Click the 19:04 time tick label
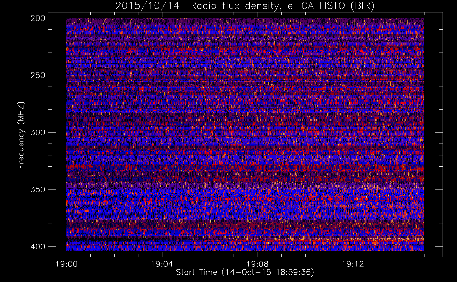The width and height of the screenshot is (457, 282). [x=162, y=264]
